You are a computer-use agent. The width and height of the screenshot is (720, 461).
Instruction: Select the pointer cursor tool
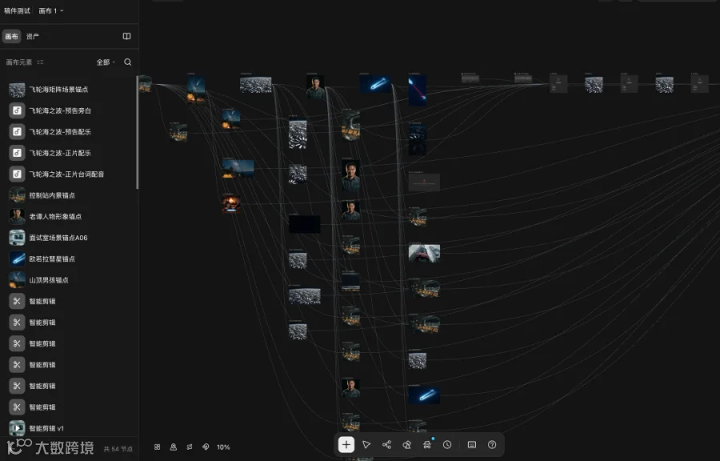click(x=366, y=444)
